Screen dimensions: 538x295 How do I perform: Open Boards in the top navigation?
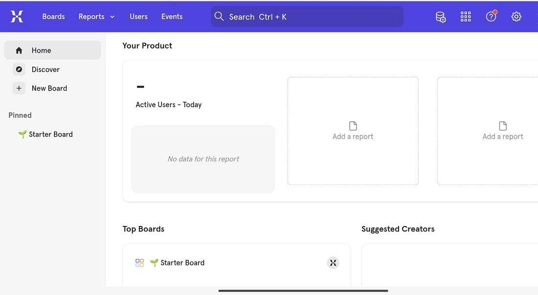[53, 17]
